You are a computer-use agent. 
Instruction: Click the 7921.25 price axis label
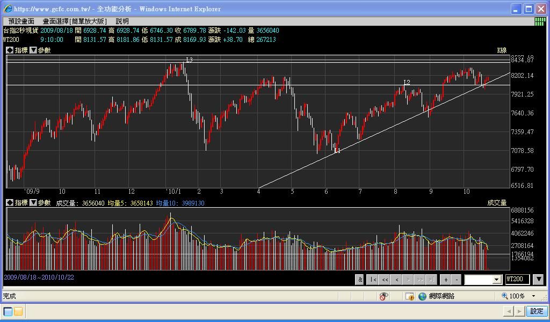[x=522, y=94]
